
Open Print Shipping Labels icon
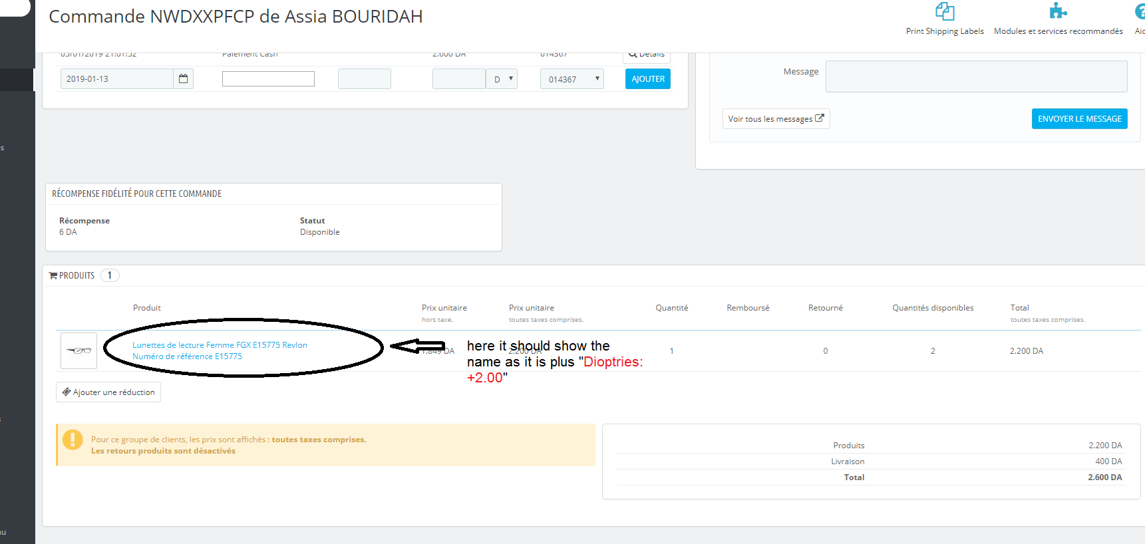pos(945,11)
